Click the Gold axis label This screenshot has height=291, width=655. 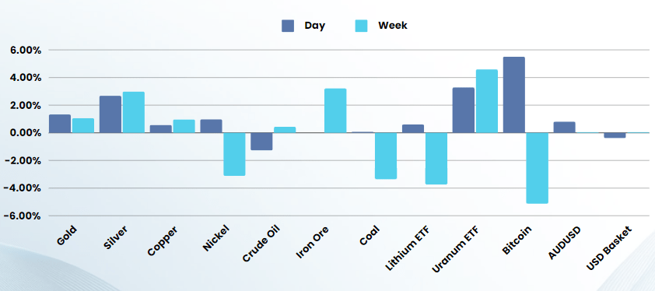[67, 236]
